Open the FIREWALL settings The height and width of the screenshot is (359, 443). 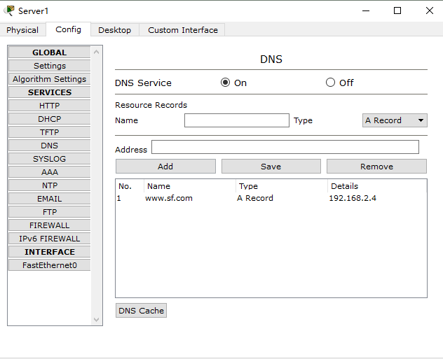[50, 225]
